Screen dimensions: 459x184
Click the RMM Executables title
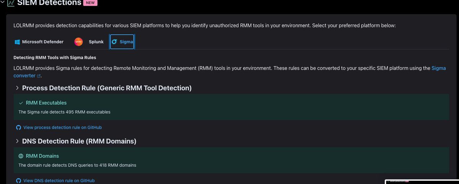tap(46, 103)
